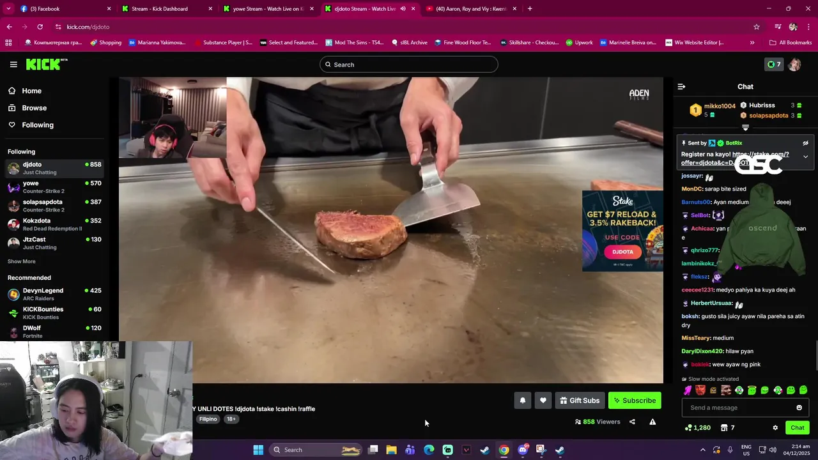Open the Upwork bookmark
The image size is (818, 460).
point(579,43)
